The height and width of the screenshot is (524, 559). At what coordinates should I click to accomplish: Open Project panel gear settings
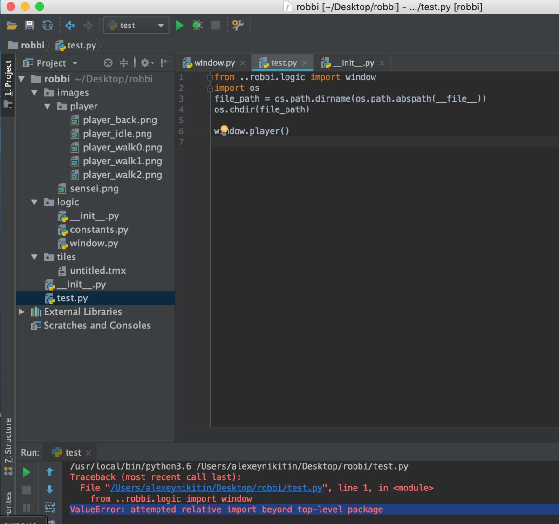[147, 63]
